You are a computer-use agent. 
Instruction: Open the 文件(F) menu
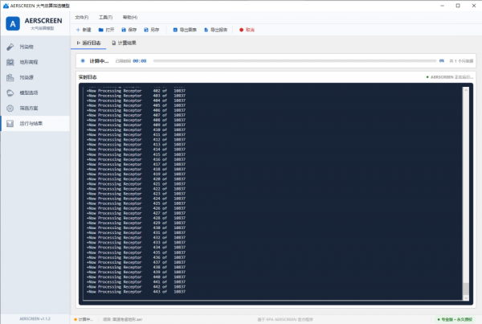tap(82, 17)
